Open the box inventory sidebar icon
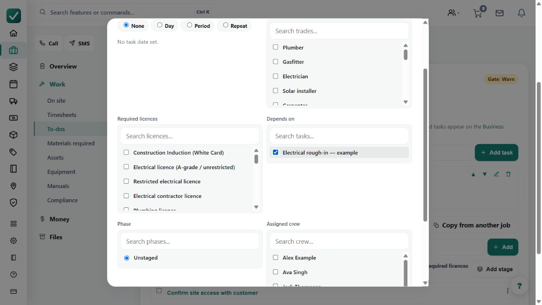This screenshot has height=305, width=542. (13, 135)
